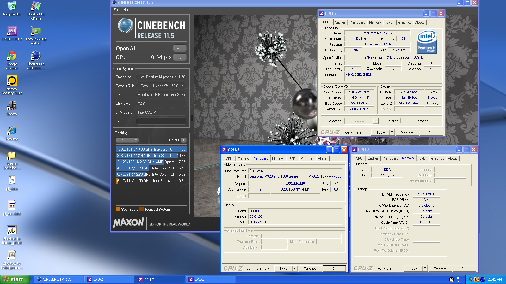The image size is (506, 284).
Task: Click the BIOS Date value 10/07/2004
Action: 295,222
